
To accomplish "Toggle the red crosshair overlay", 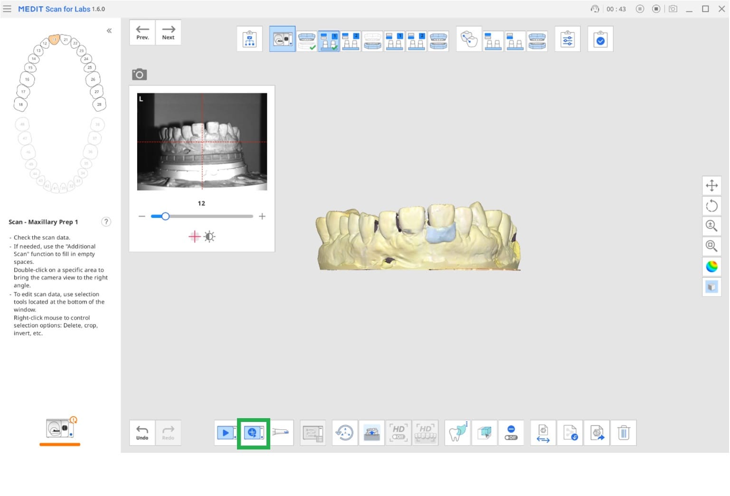I will coord(194,236).
